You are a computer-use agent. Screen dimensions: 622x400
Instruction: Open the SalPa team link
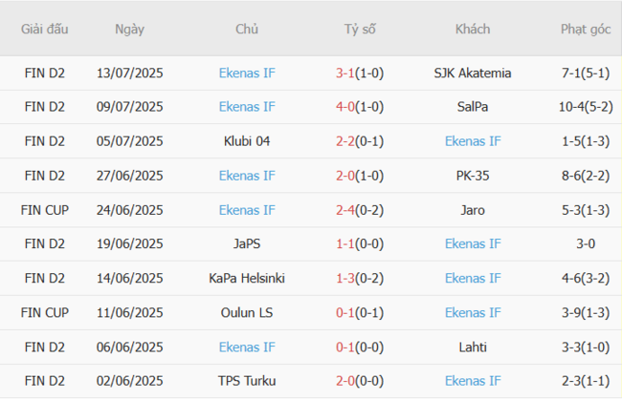pyautogui.click(x=473, y=107)
